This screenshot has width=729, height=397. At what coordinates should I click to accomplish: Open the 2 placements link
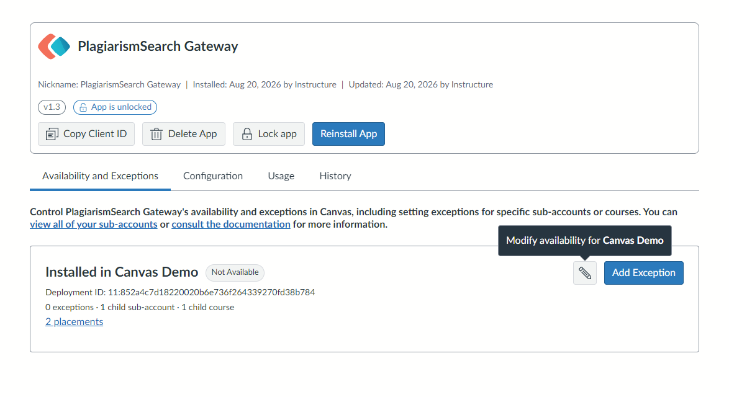75,322
